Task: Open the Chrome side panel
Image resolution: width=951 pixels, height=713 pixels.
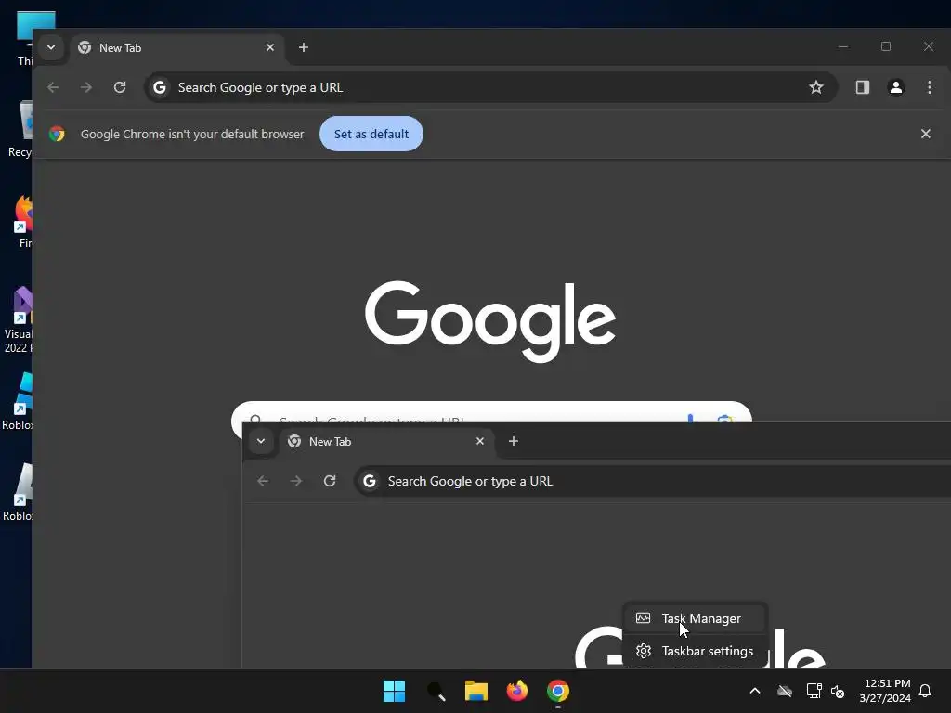Action: coord(863,87)
